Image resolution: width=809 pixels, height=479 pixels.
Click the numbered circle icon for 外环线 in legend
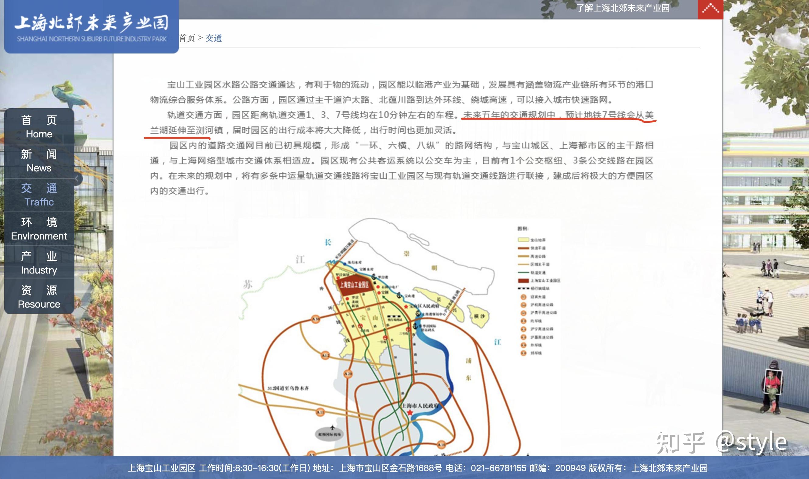524,344
